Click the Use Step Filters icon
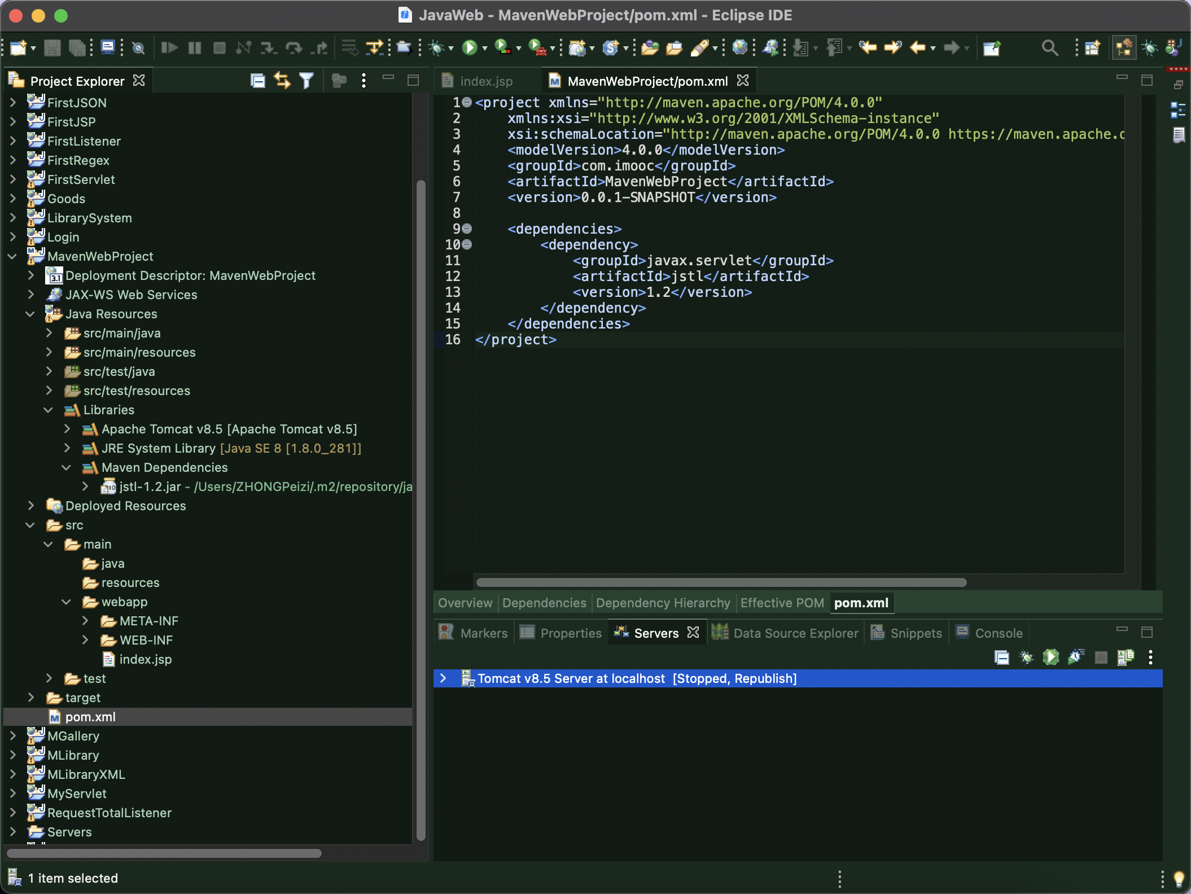Image resolution: width=1191 pixels, height=894 pixels. (x=375, y=48)
